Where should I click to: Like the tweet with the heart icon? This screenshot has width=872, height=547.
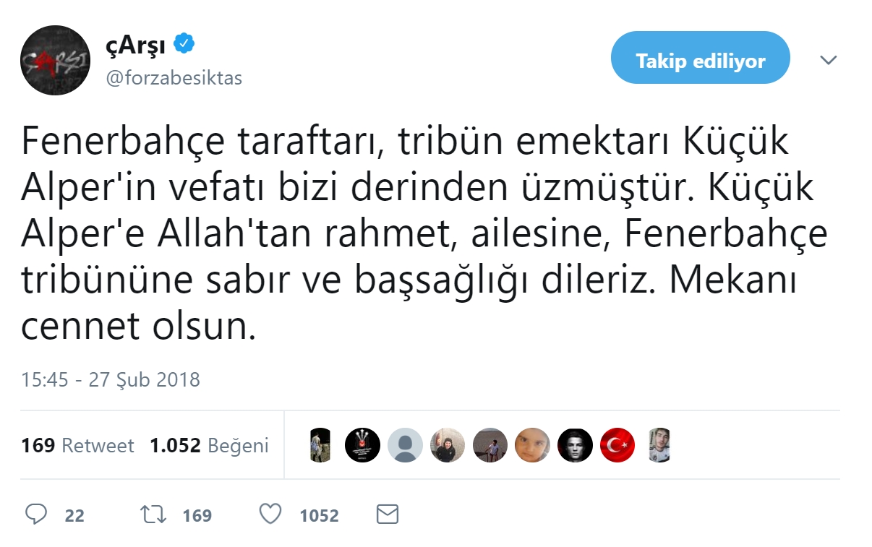270,514
